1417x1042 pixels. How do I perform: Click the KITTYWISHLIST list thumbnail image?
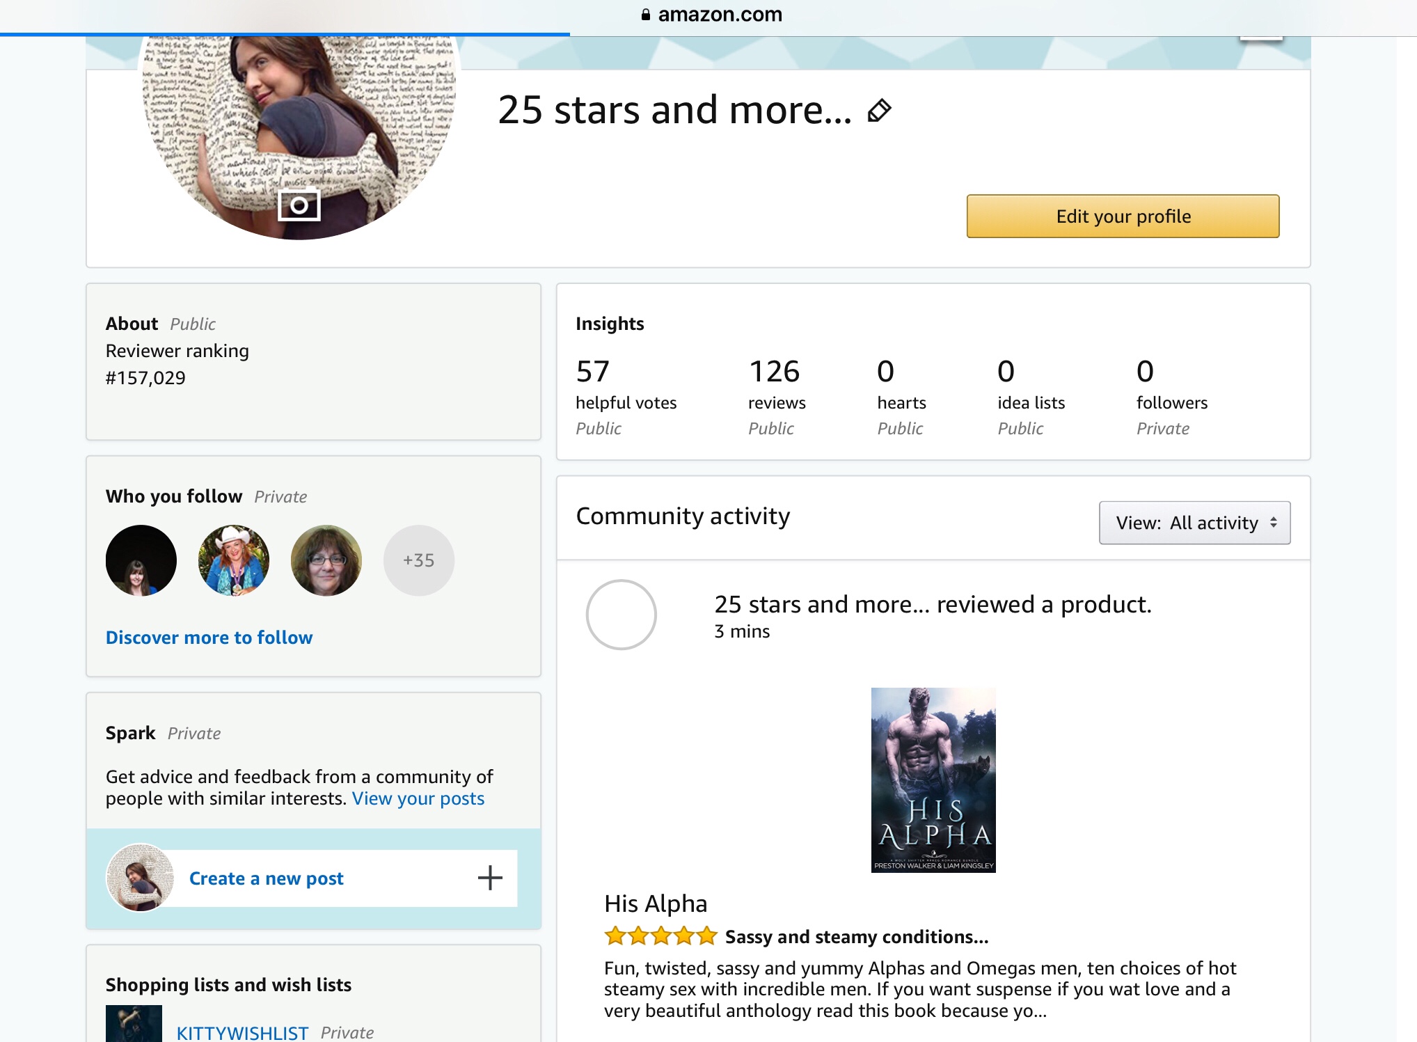coord(134,1024)
